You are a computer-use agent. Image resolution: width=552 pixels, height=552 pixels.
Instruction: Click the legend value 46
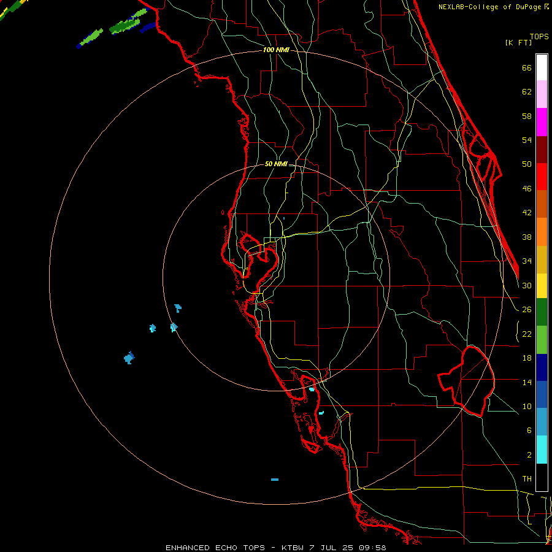527,189
